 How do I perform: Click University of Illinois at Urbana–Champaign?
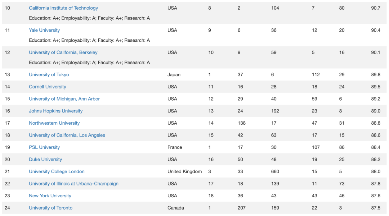[x=73, y=184]
